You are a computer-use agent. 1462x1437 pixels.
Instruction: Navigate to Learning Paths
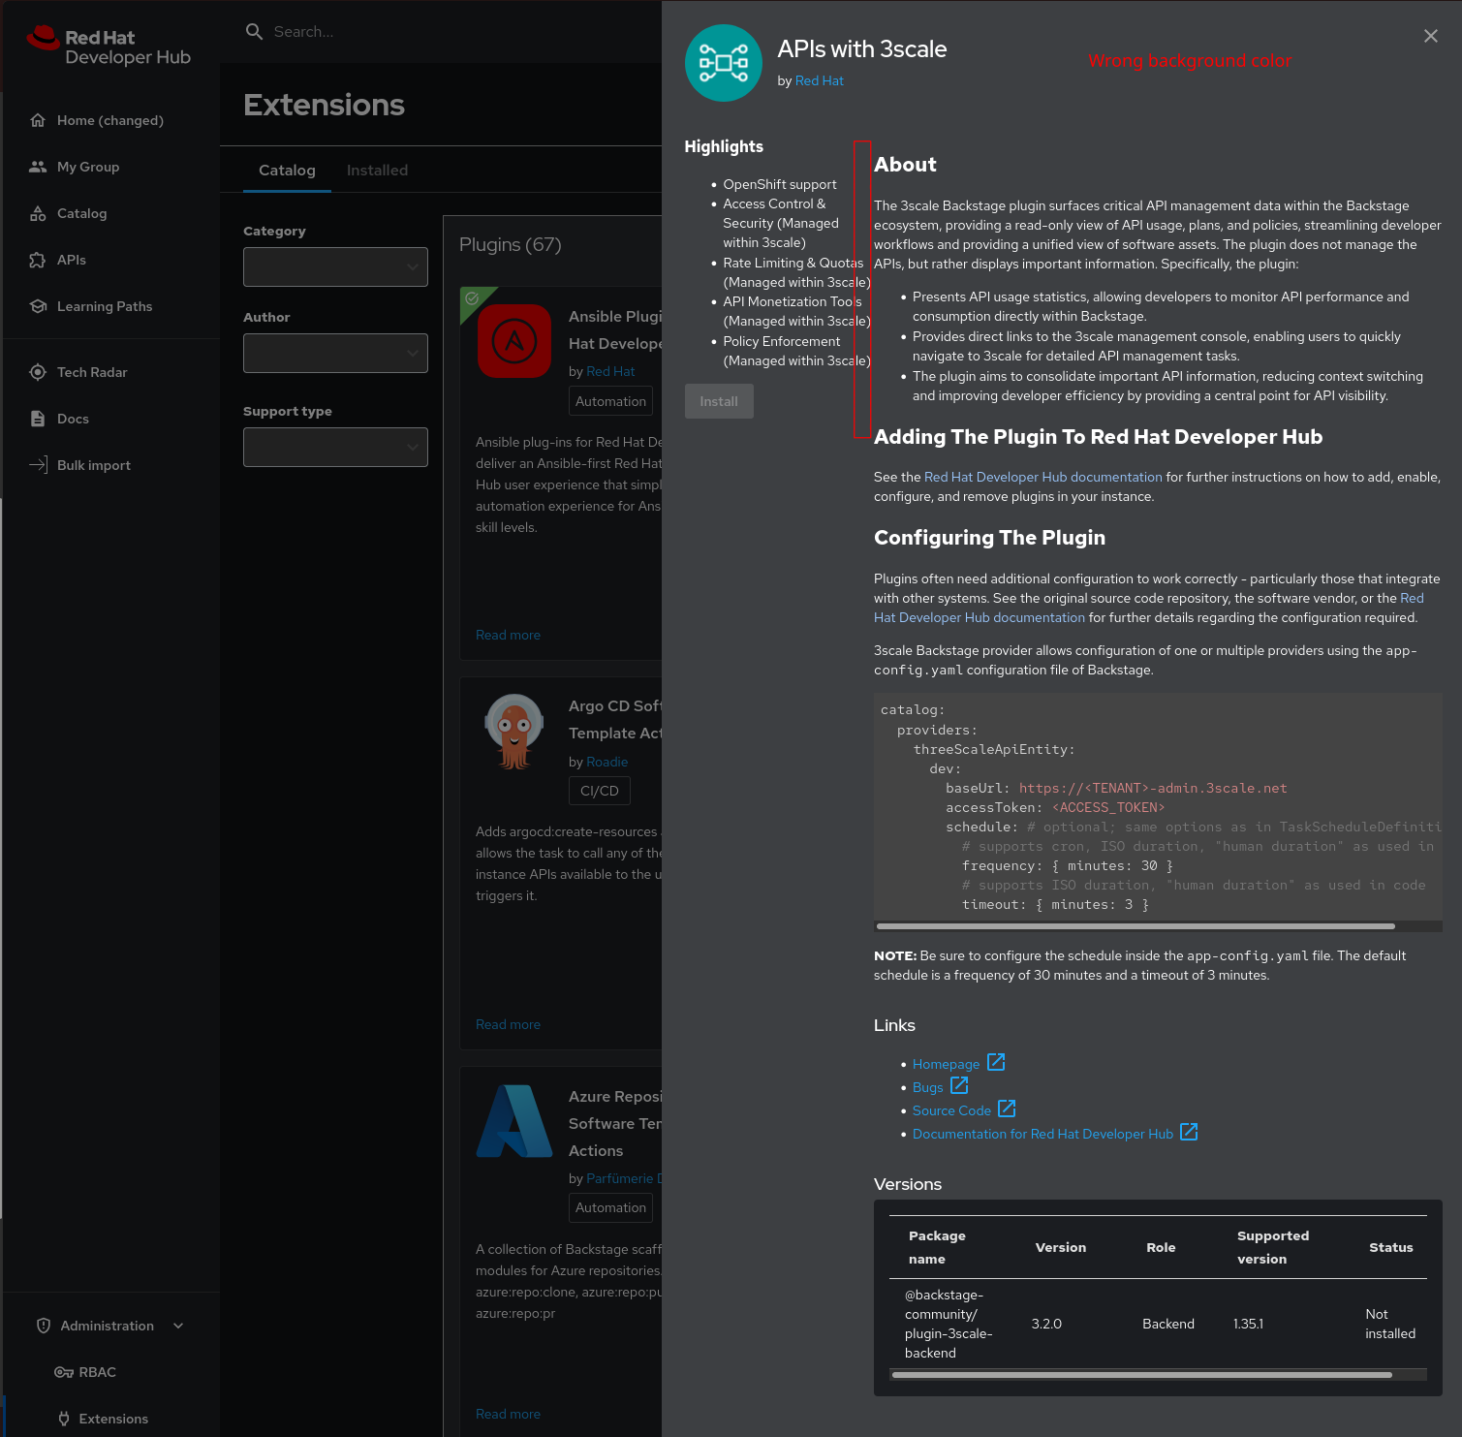coord(105,306)
